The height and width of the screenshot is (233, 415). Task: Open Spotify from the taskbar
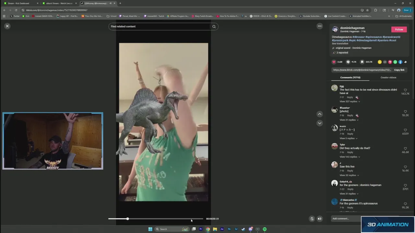(x=265, y=229)
